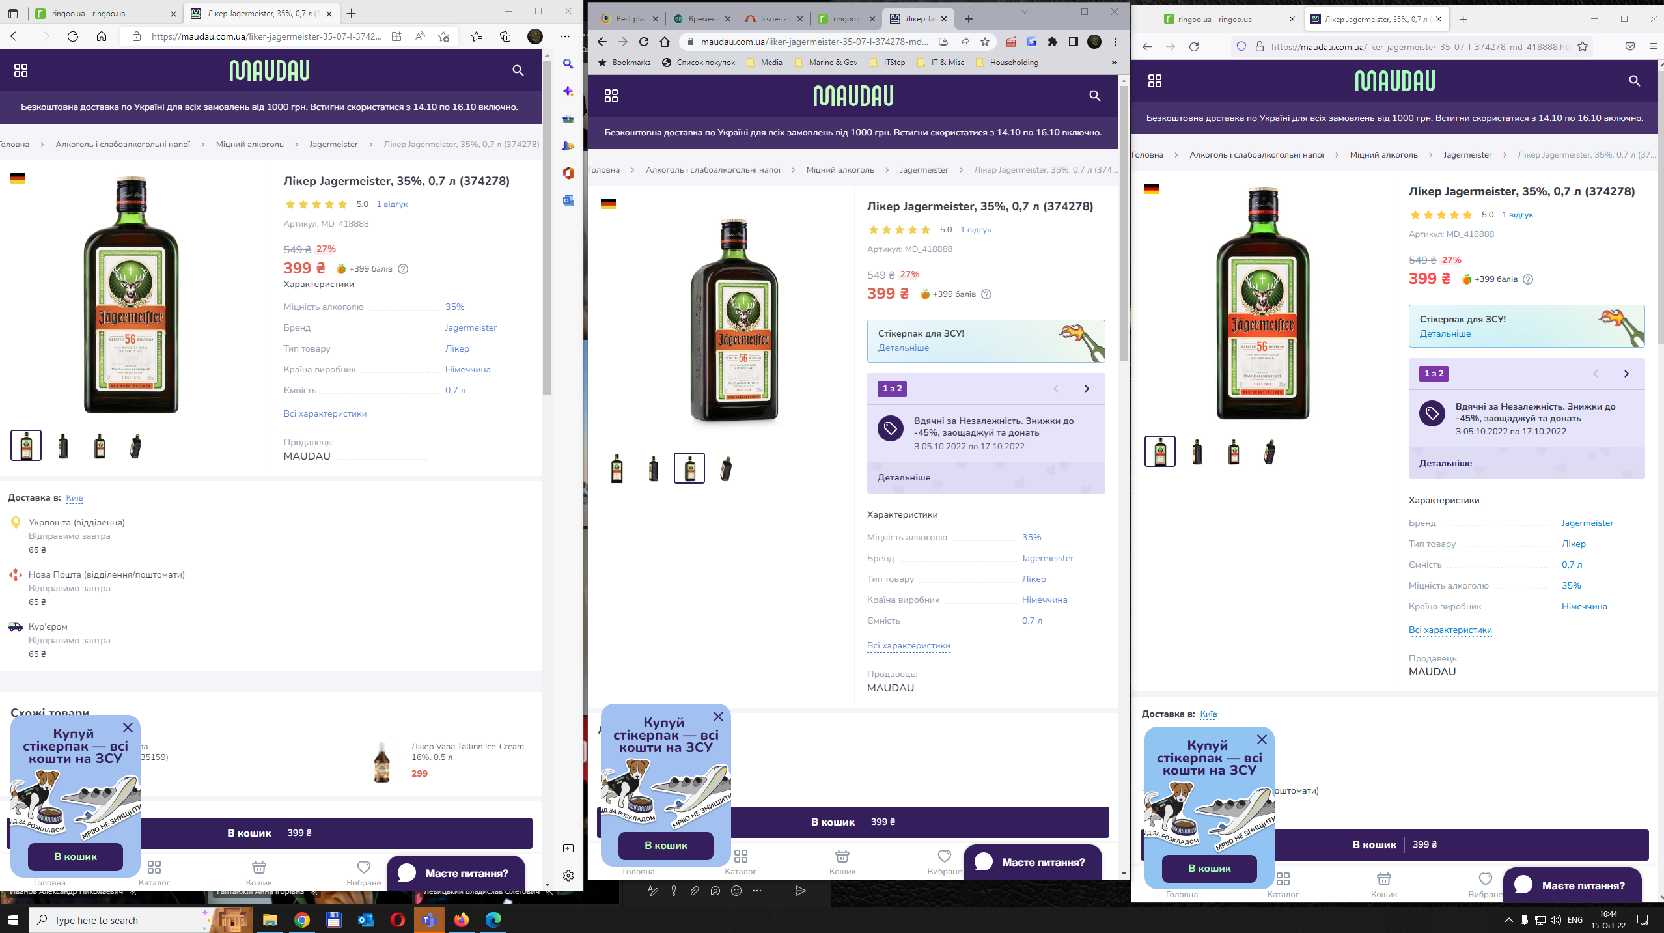Open MAUDAU catalog grid icon in Edge window
The width and height of the screenshot is (1664, 933).
tap(21, 70)
